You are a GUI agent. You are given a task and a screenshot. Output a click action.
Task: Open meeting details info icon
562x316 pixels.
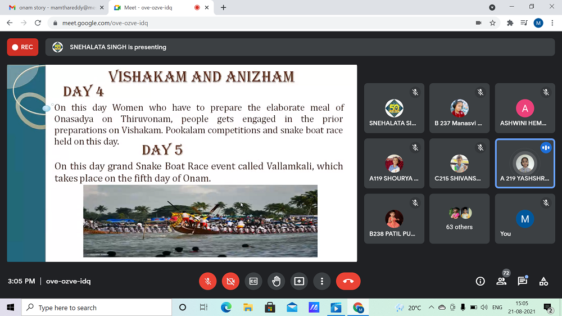pyautogui.click(x=480, y=281)
